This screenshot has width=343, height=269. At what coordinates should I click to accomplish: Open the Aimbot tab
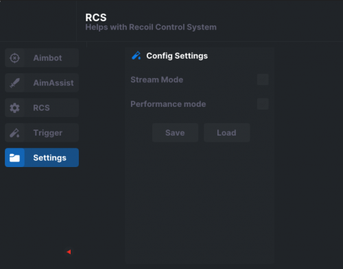coord(42,58)
